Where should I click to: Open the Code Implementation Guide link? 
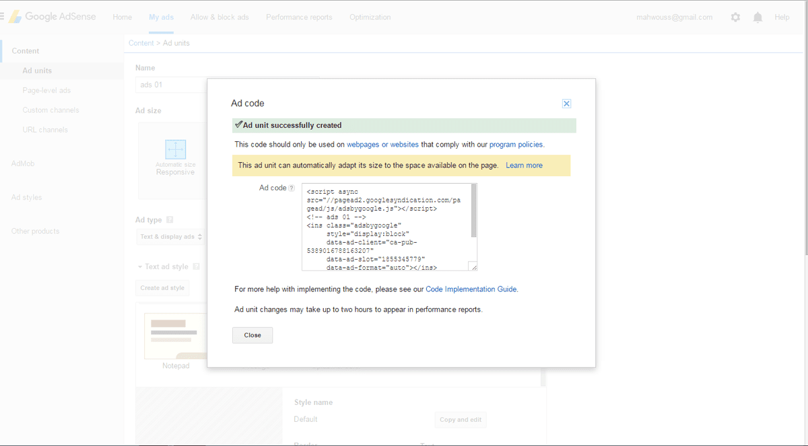point(471,289)
